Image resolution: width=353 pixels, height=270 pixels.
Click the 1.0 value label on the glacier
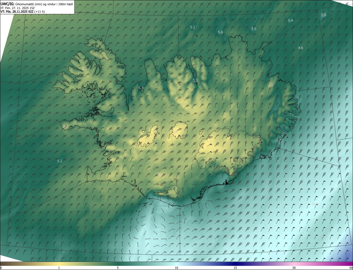209,141
